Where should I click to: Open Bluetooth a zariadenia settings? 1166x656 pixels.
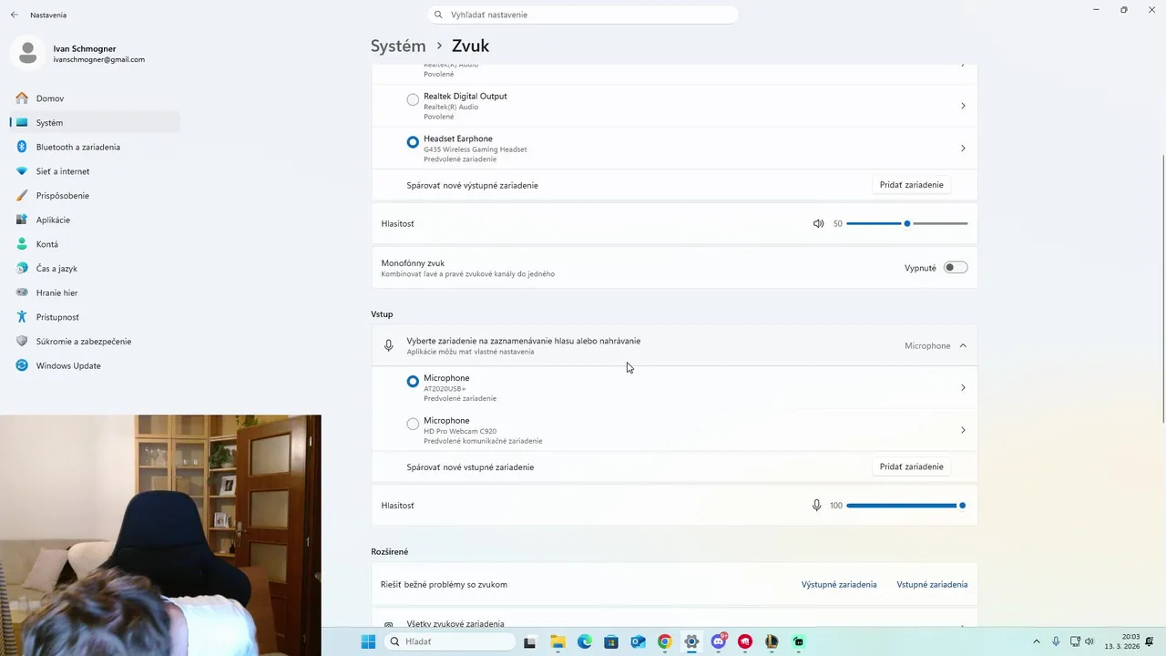coord(95,147)
